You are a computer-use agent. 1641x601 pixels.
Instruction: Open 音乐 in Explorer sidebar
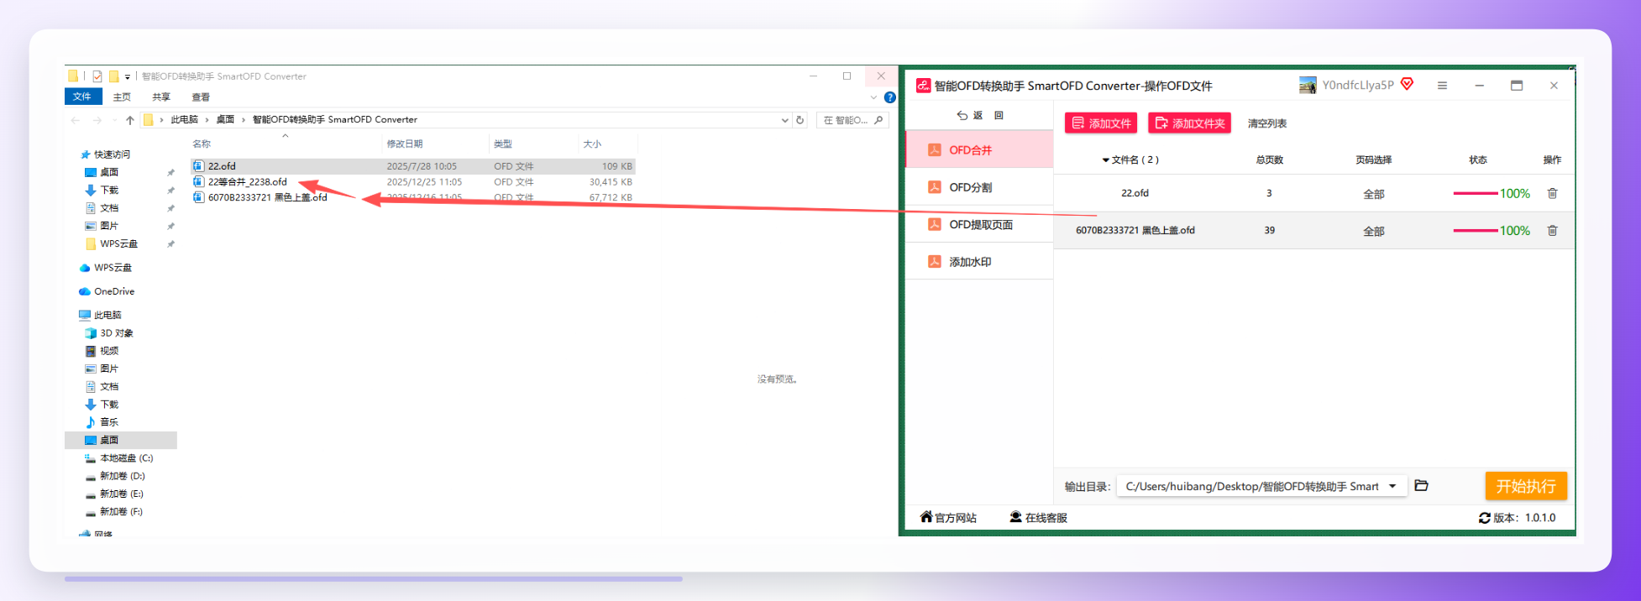pyautogui.click(x=109, y=422)
